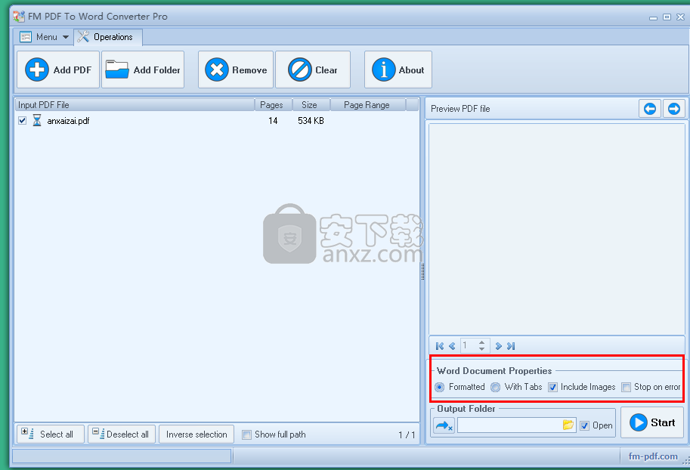Uncheck the anxaizai.pdf checkbox
The height and width of the screenshot is (470, 690).
[x=22, y=120]
